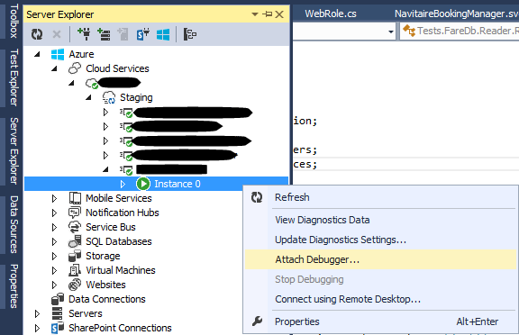The width and height of the screenshot is (519, 335).
Task: Select the Servers rack icon
Action: 58,313
